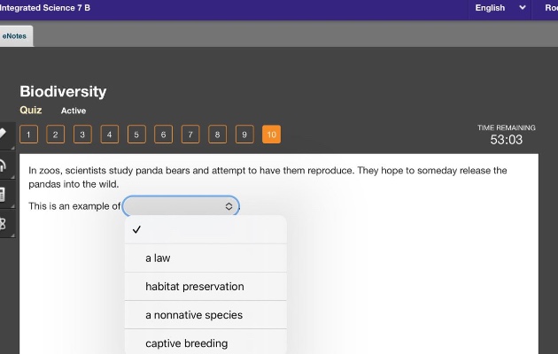Jump to question 9
Screen dimensions: 558x354
[x=244, y=135]
